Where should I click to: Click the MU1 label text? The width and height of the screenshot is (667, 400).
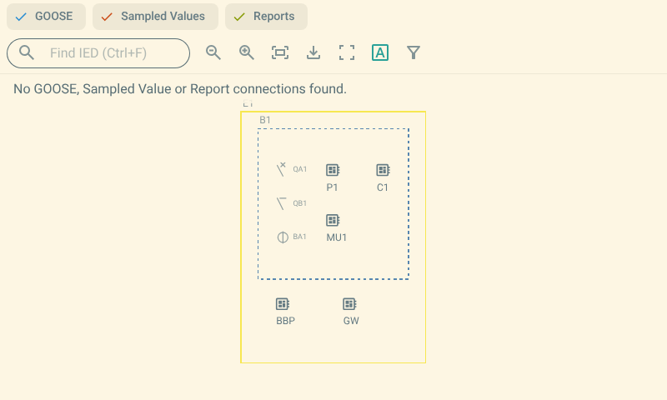point(337,237)
